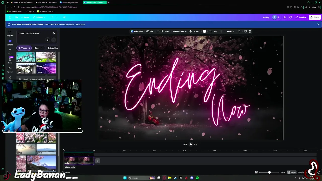Open the 10.0s trim duration control

(165, 31)
